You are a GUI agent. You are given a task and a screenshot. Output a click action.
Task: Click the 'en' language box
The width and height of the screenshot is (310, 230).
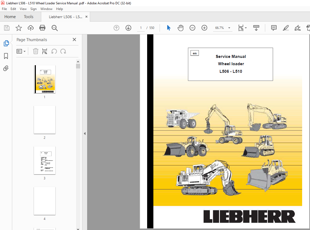[x=195, y=53]
